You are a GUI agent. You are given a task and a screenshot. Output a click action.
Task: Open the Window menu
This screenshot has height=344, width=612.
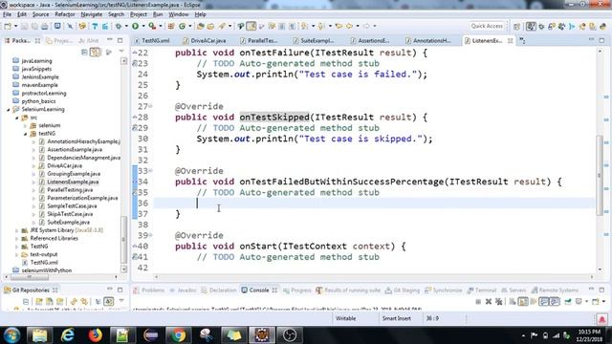179,14
